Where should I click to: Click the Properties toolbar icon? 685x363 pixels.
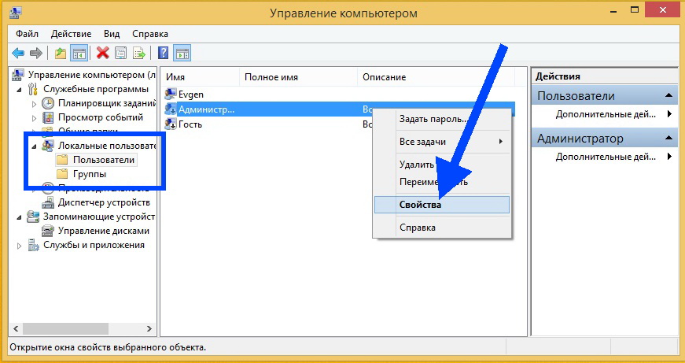tap(120, 54)
